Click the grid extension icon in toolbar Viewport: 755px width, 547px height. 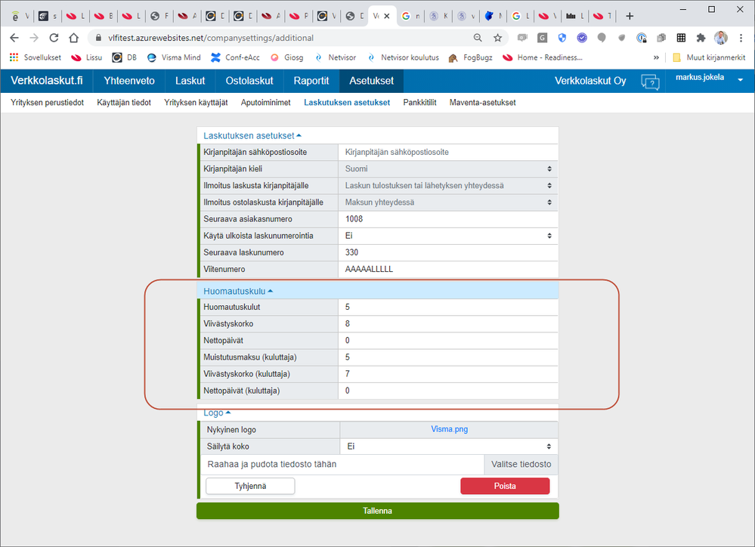681,38
